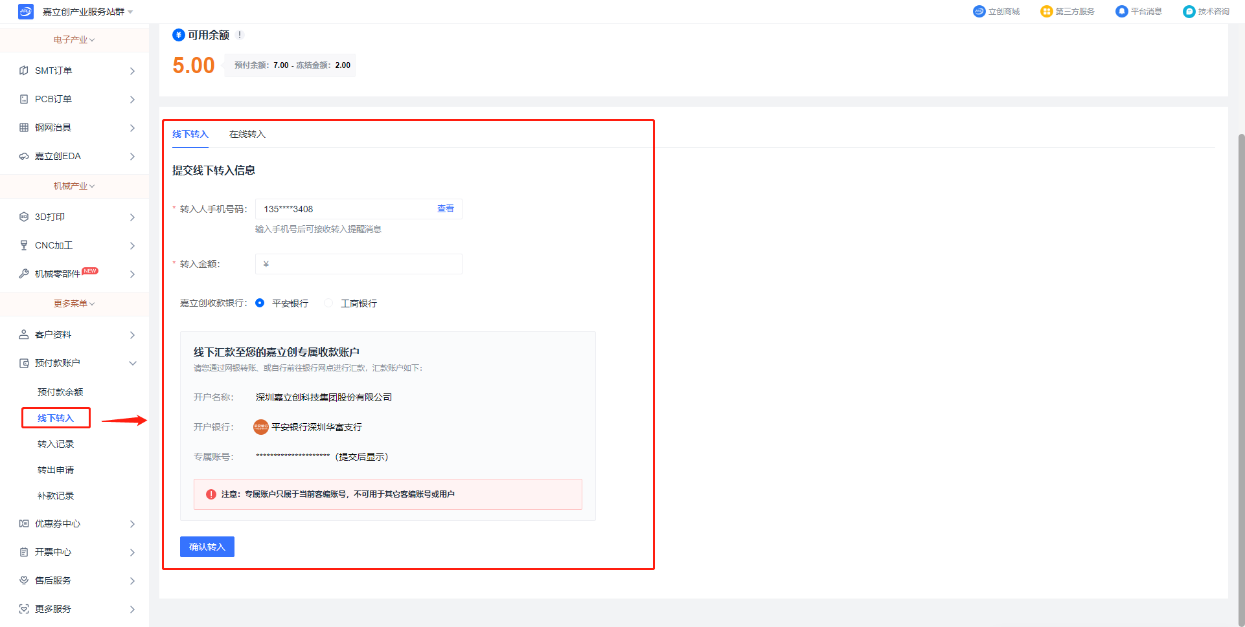
Task: Select the 平安银行 radio option
Action: point(260,303)
